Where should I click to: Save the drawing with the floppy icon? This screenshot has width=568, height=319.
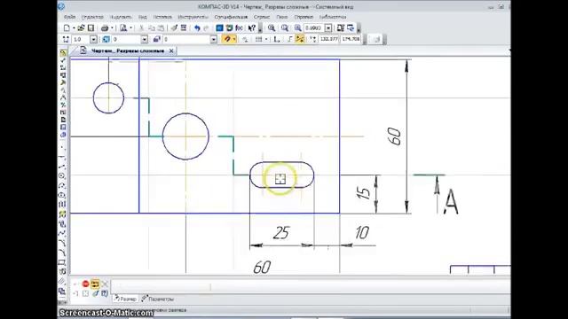click(91, 27)
